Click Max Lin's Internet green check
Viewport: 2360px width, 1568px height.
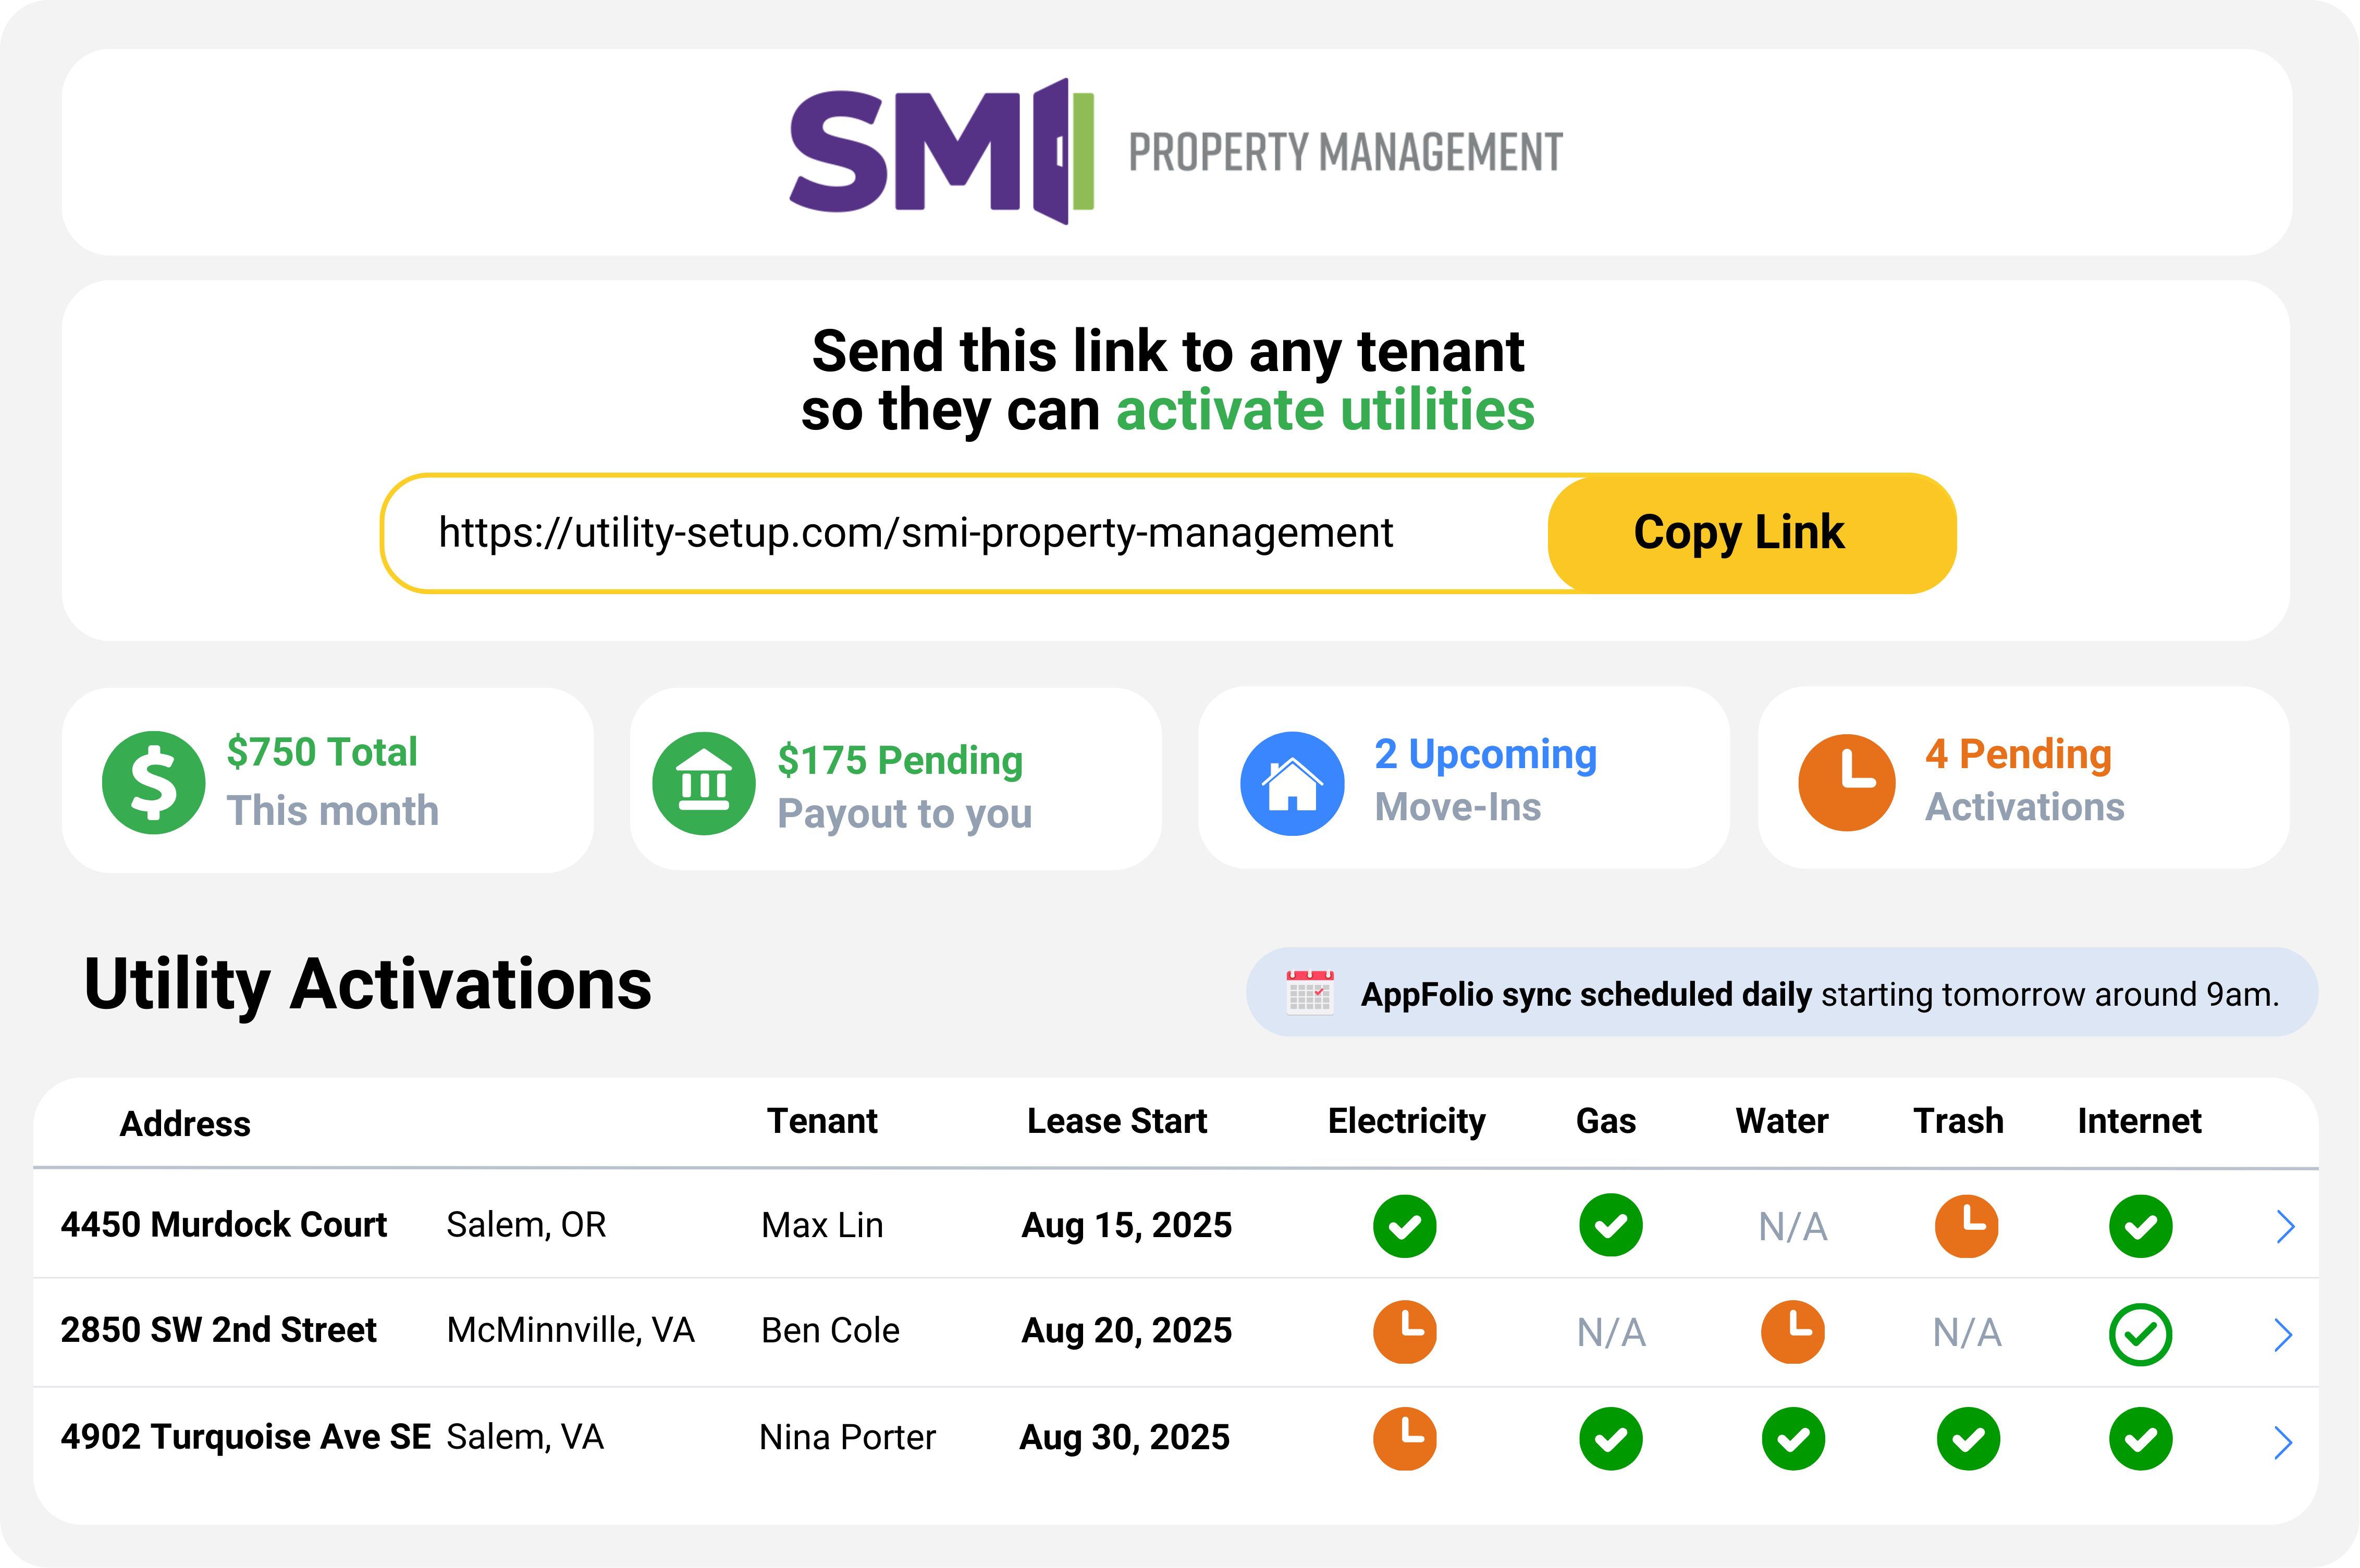click(2140, 1226)
